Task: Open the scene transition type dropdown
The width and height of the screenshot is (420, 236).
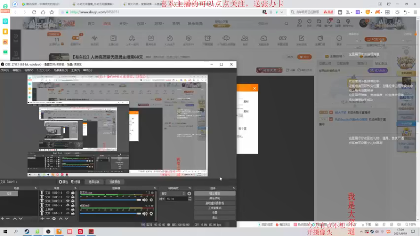Action: click(x=173, y=194)
